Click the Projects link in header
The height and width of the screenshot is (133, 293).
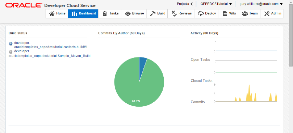click(x=183, y=4)
